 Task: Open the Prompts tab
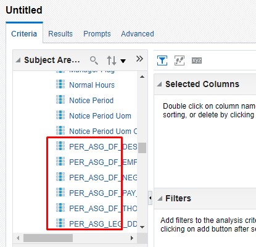pos(97,33)
